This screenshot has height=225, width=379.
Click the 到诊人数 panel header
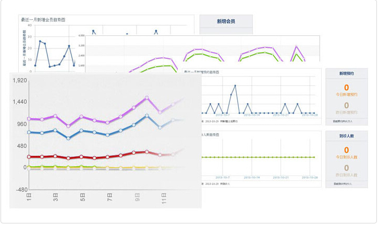tap(346, 136)
